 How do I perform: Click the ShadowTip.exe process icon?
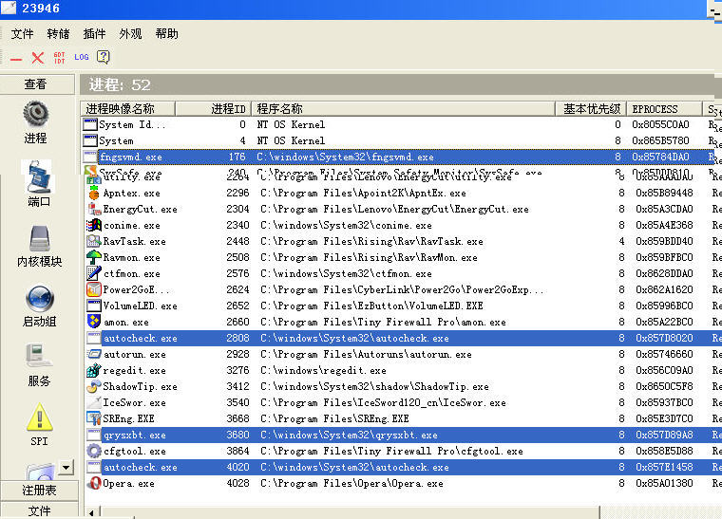point(93,386)
